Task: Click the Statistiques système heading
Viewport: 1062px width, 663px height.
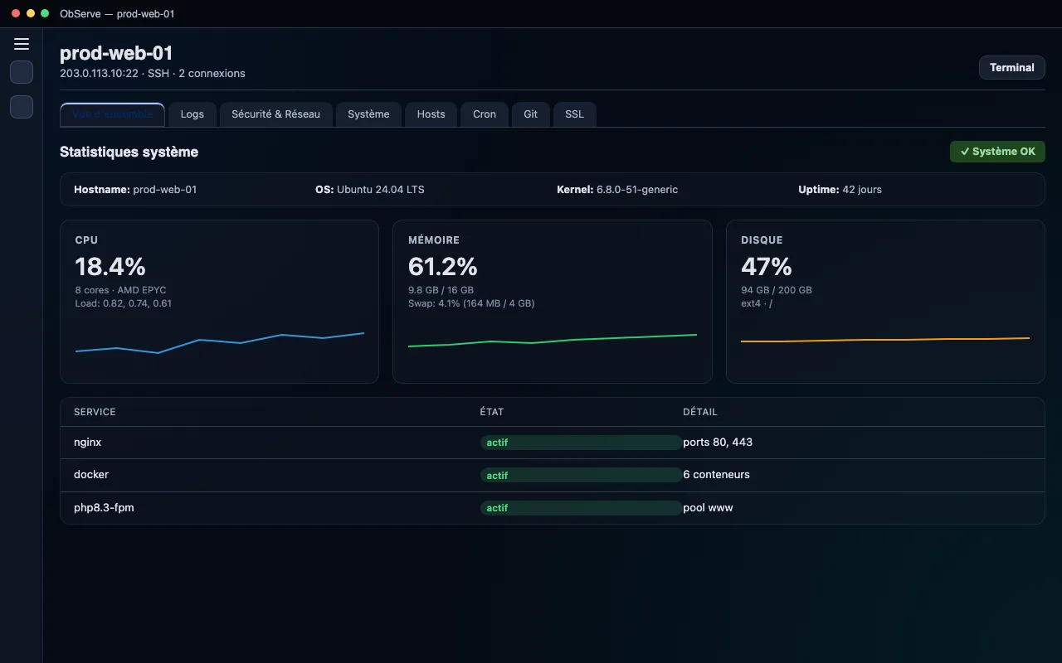Action: (x=129, y=152)
